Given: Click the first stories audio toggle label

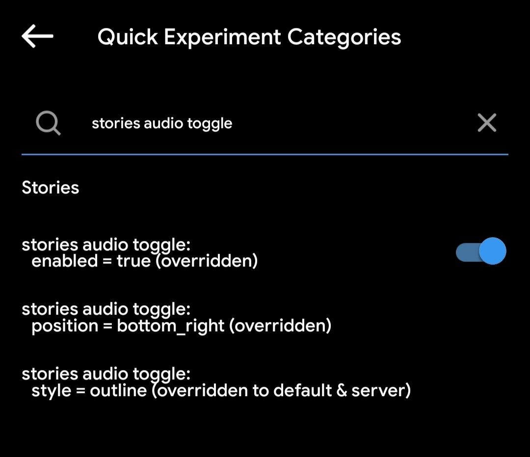Looking at the screenshot, I should tap(106, 244).
